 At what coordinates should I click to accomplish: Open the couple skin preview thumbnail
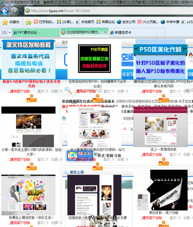(x=161, y=127)
